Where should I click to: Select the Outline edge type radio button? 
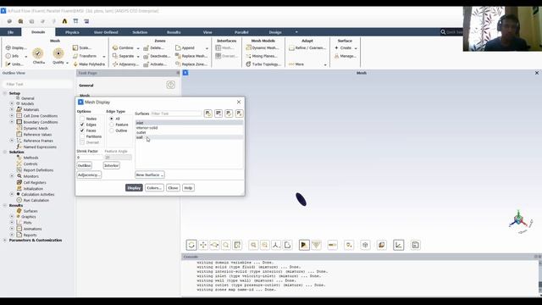[x=111, y=130]
